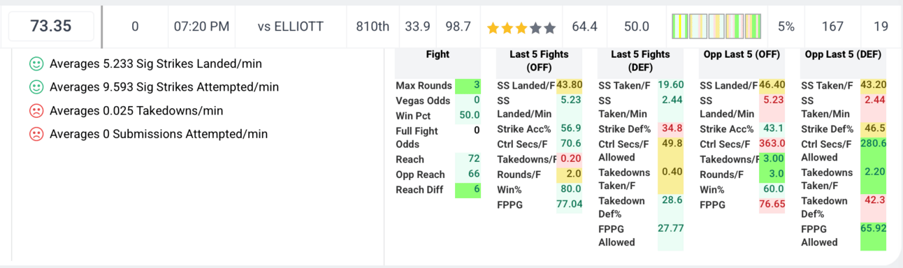Click the fifth gray star rating

pyautogui.click(x=549, y=28)
